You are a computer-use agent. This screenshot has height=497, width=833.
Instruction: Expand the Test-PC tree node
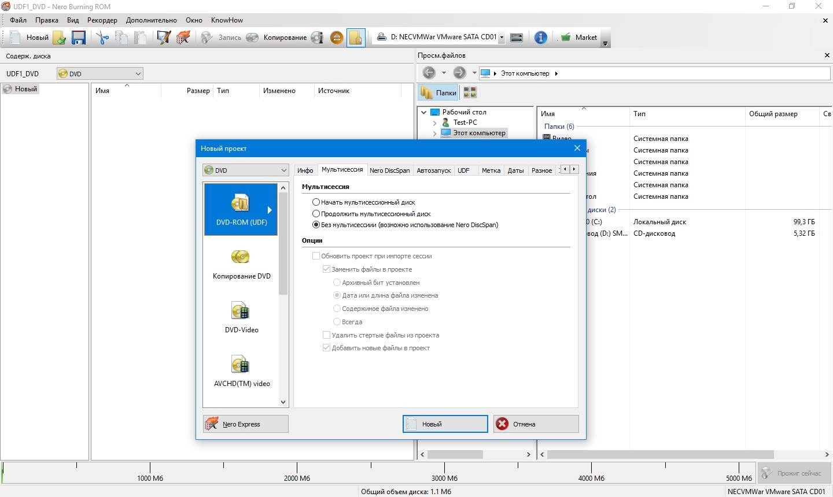click(x=435, y=123)
